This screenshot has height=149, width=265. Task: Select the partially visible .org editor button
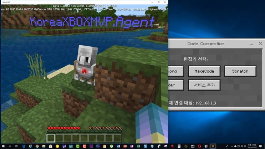coord(176,71)
